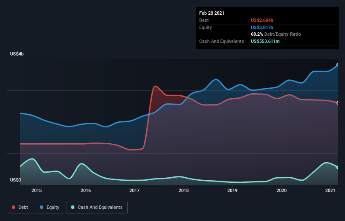345x221 pixels.
Task: Click the 2015 x-axis label
Action: (x=37, y=190)
